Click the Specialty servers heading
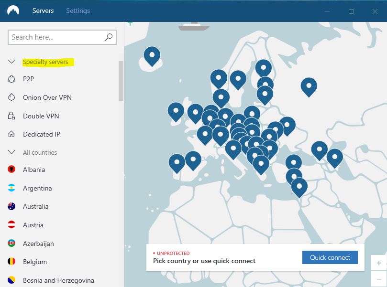This screenshot has width=387, height=287. click(x=45, y=62)
